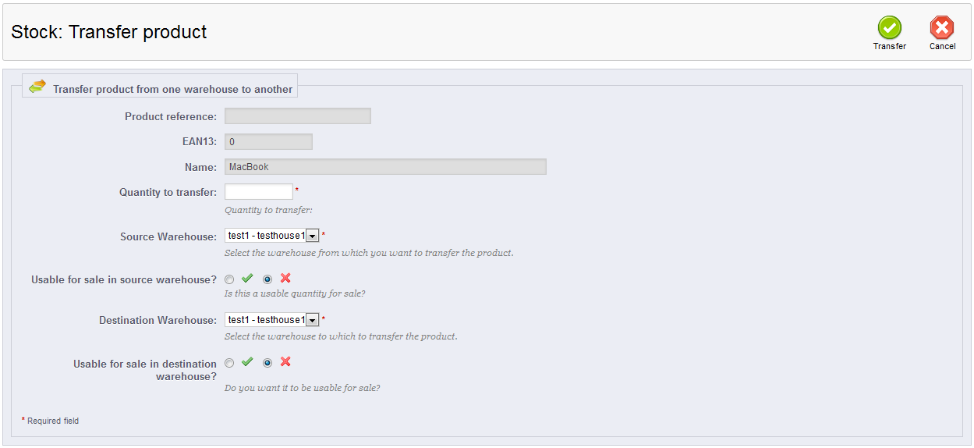Image resolution: width=974 pixels, height=448 pixels.
Task: Click green check icon for source warehouse usable
Action: (x=247, y=278)
